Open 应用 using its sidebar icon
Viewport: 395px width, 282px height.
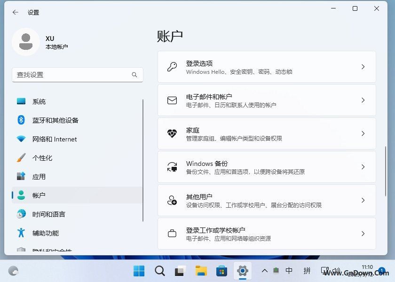coord(21,177)
